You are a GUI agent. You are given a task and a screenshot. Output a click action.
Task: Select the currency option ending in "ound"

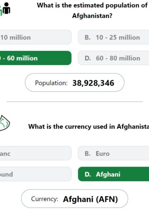pyautogui.click(x=36, y=174)
